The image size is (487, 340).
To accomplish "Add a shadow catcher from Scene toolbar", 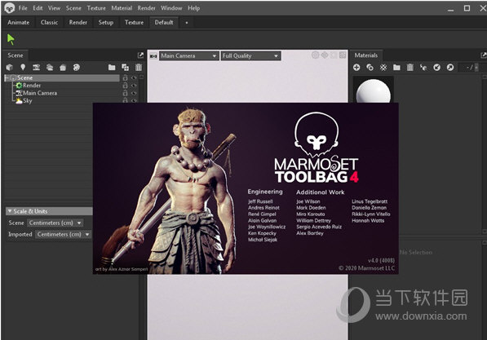I will coord(63,68).
